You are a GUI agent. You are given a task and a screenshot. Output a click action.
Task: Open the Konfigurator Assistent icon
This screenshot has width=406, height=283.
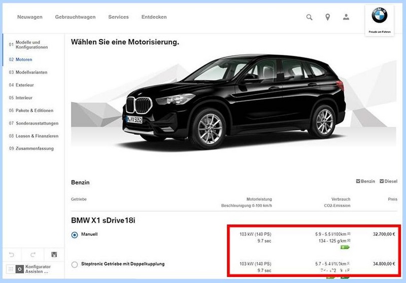(x=19, y=269)
